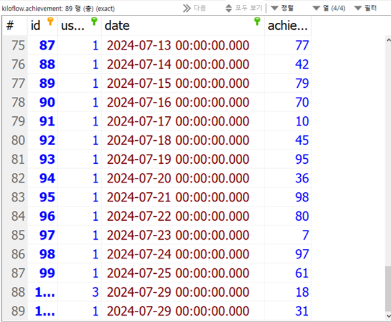Select date cell 2024-07-15 00:00:00.000

click(183, 83)
